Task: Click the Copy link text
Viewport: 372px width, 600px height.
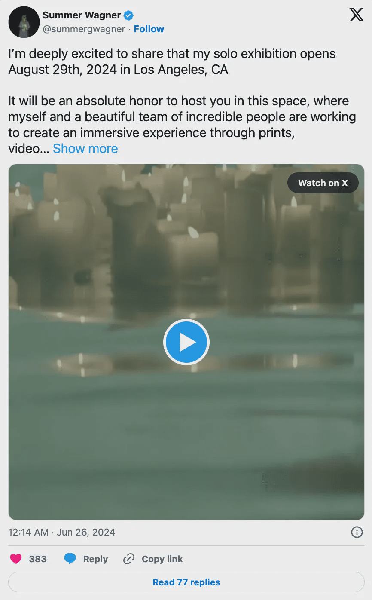Action: point(162,559)
